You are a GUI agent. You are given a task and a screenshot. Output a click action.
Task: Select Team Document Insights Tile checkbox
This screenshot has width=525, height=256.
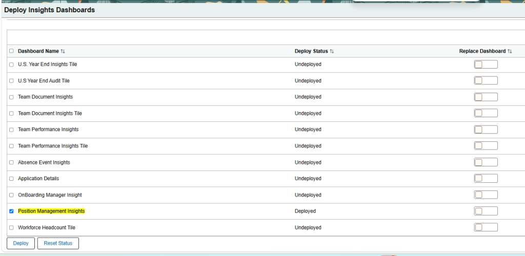(x=11, y=114)
